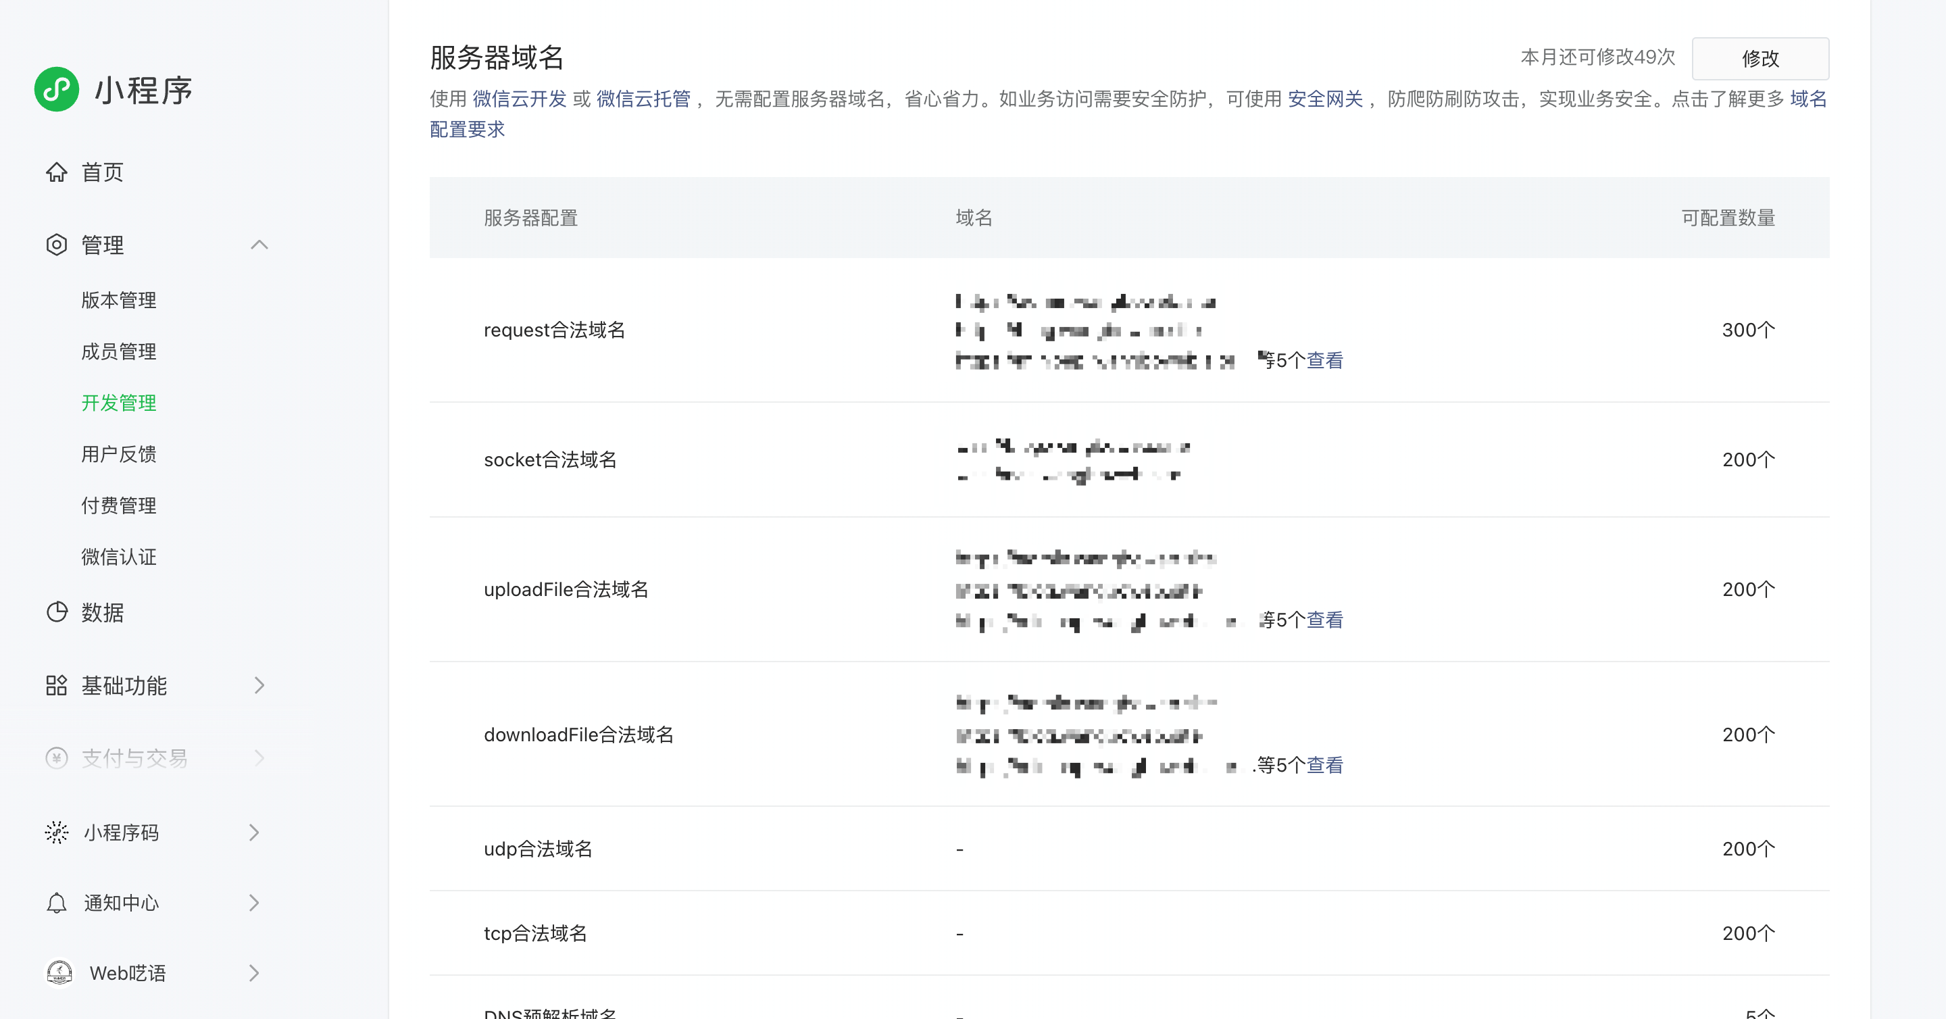Click the home icon beside 首页

pyautogui.click(x=57, y=172)
